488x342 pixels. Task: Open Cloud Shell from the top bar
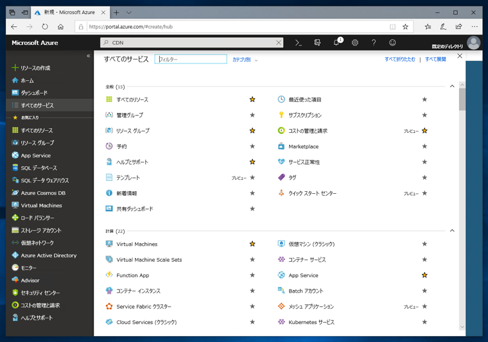298,42
